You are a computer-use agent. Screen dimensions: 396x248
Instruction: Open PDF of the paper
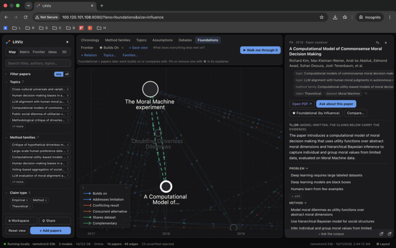point(302,104)
